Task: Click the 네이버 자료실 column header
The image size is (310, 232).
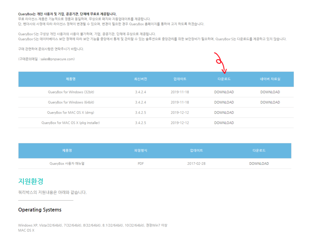Action: [x=270, y=79]
